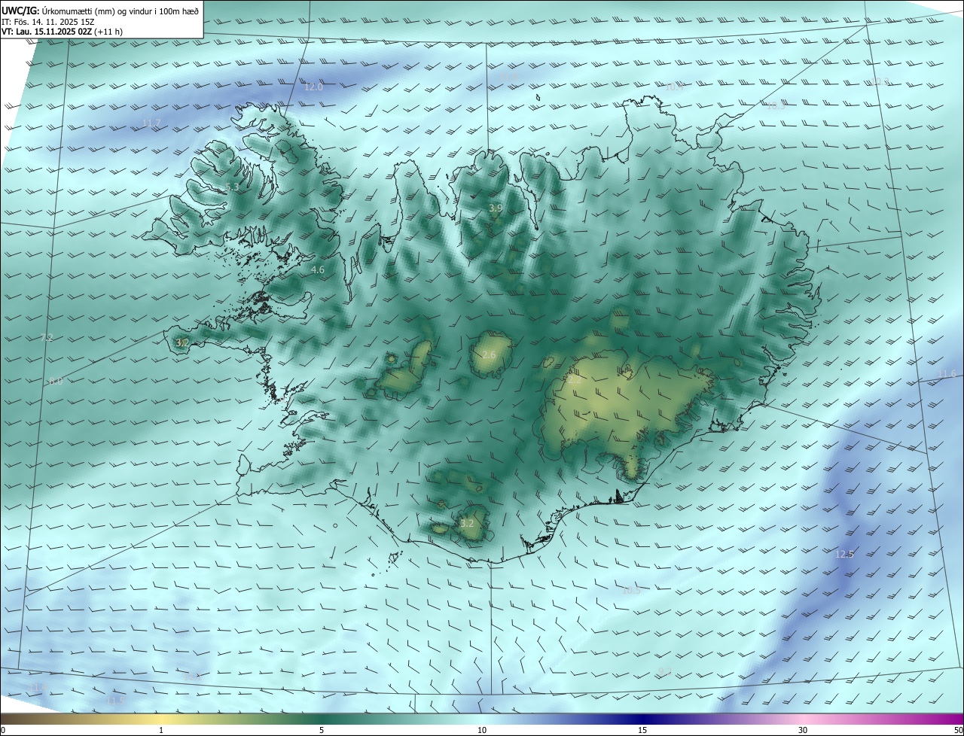The width and height of the screenshot is (964, 736).
Task: Click the 3.2 value on Snæfellsjökull
Action: click(x=182, y=343)
